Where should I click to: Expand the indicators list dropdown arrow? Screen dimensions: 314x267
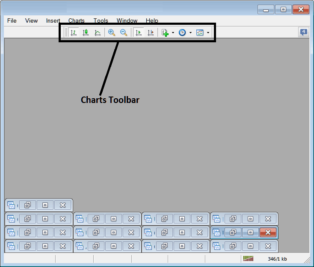click(173, 32)
